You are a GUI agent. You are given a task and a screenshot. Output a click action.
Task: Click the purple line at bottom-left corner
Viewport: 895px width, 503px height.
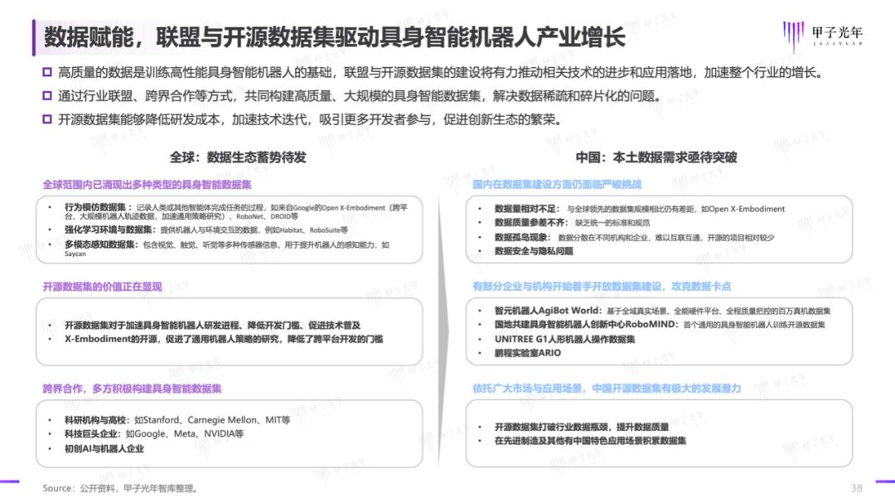[9, 481]
